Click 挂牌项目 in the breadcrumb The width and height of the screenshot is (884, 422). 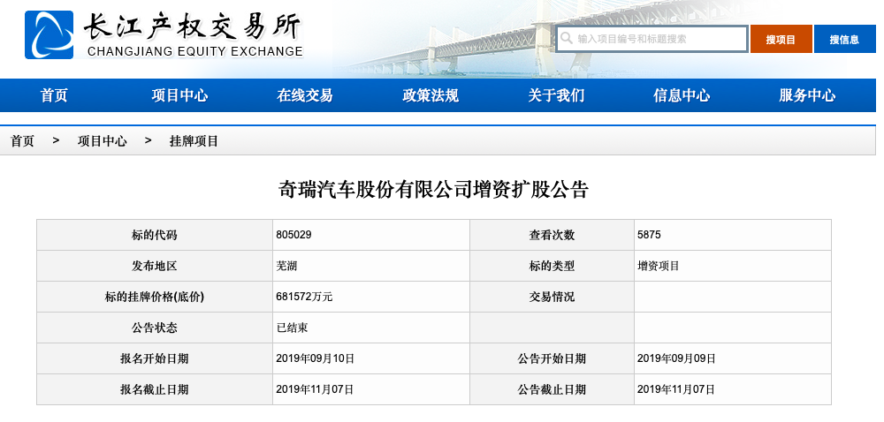coord(194,140)
